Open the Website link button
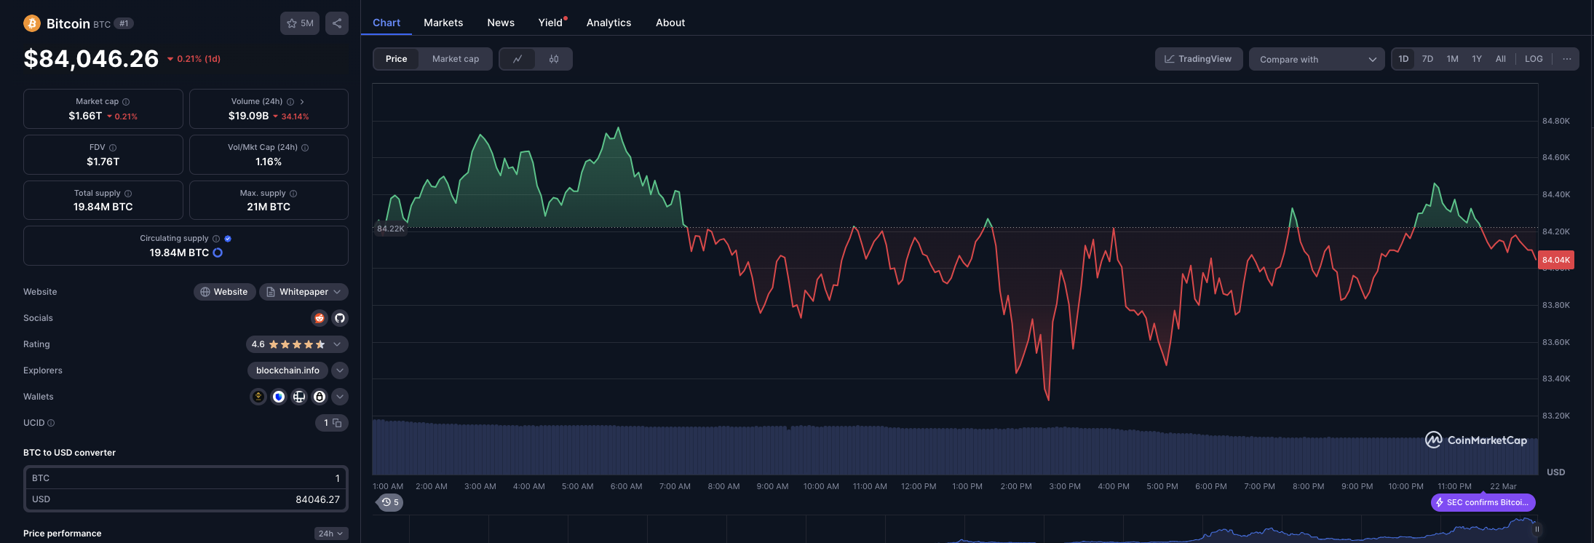Screen dimensions: 1594x543 point(225,292)
